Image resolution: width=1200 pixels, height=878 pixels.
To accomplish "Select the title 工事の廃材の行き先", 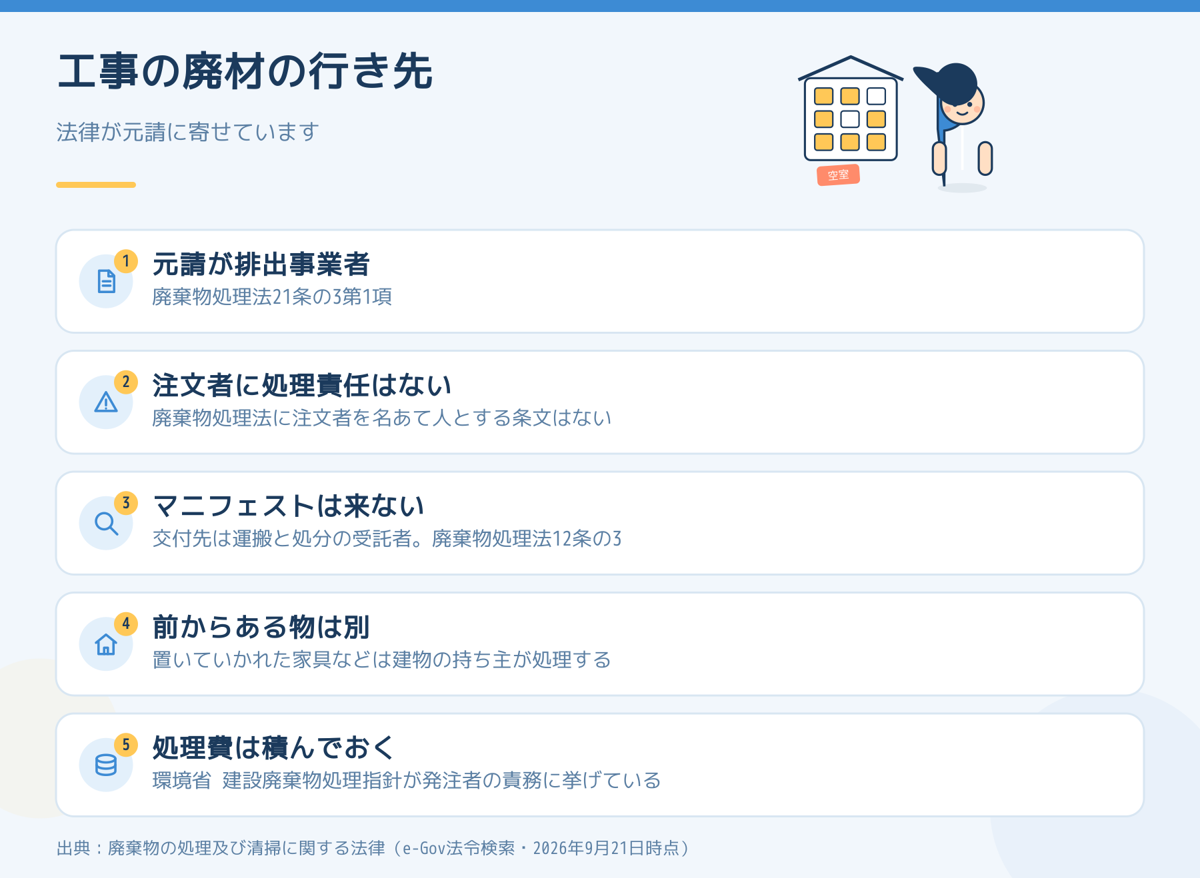I will [x=245, y=71].
